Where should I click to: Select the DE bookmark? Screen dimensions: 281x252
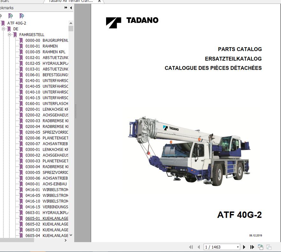(x=16, y=29)
